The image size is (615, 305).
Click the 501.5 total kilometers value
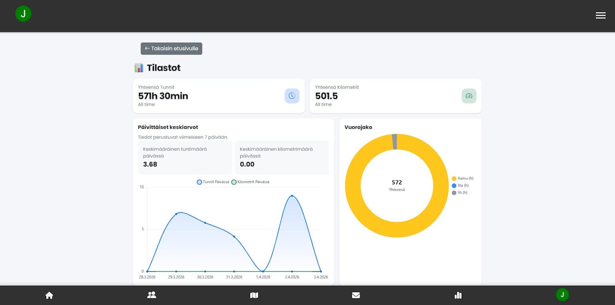326,96
